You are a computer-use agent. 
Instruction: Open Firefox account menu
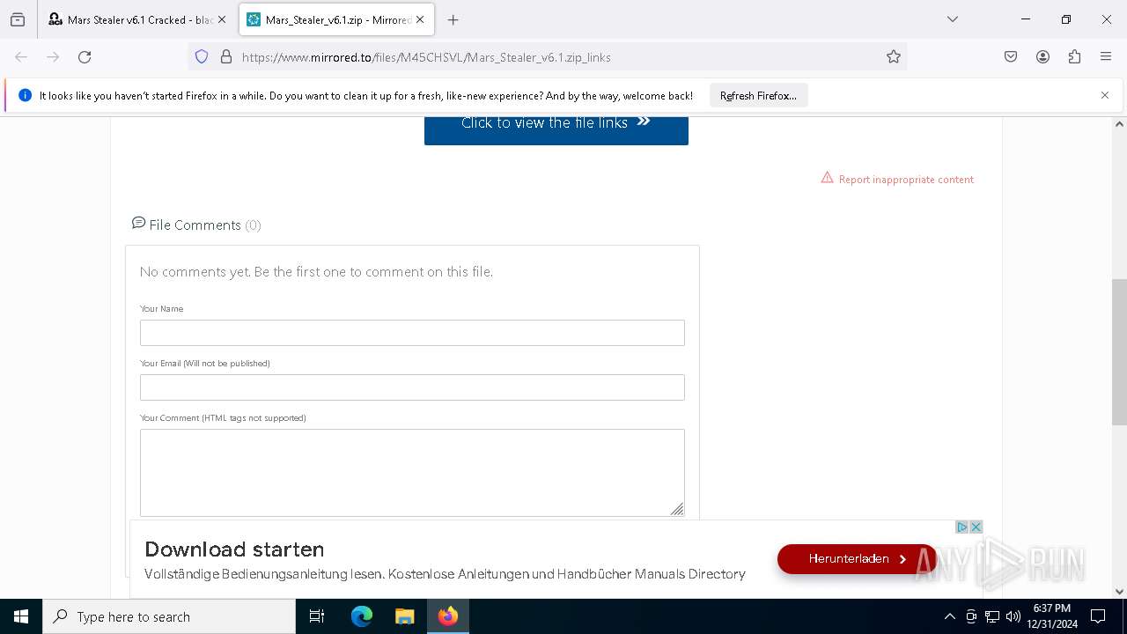(1042, 57)
